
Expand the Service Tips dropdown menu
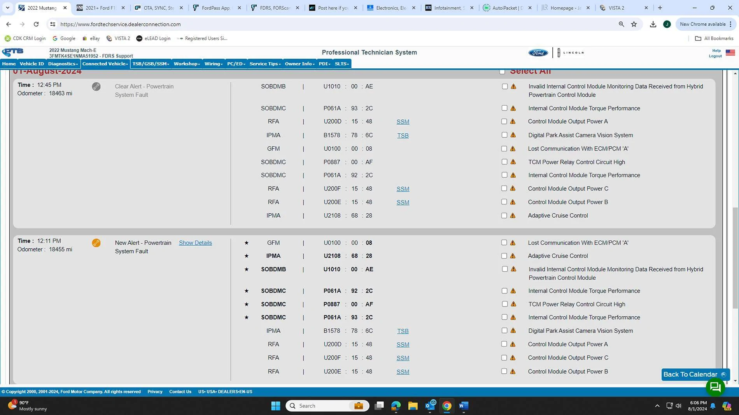(x=265, y=64)
